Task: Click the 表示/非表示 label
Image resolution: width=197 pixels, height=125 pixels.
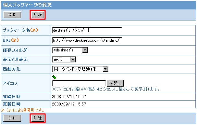Action: pyautogui.click(x=15, y=60)
